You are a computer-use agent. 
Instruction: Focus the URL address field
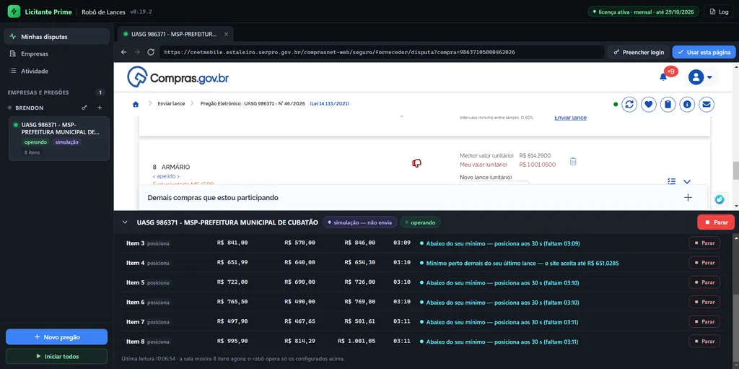[x=382, y=52]
